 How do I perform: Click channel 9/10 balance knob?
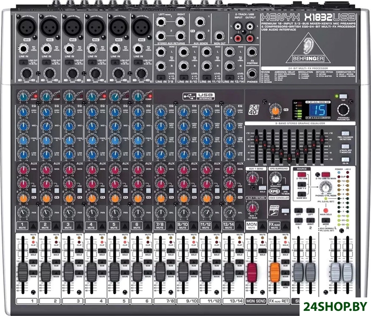coord(184,213)
